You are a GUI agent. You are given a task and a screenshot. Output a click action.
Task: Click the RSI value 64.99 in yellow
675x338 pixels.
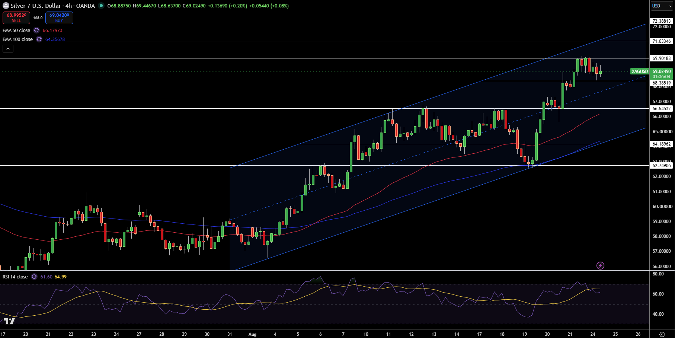(x=61, y=277)
